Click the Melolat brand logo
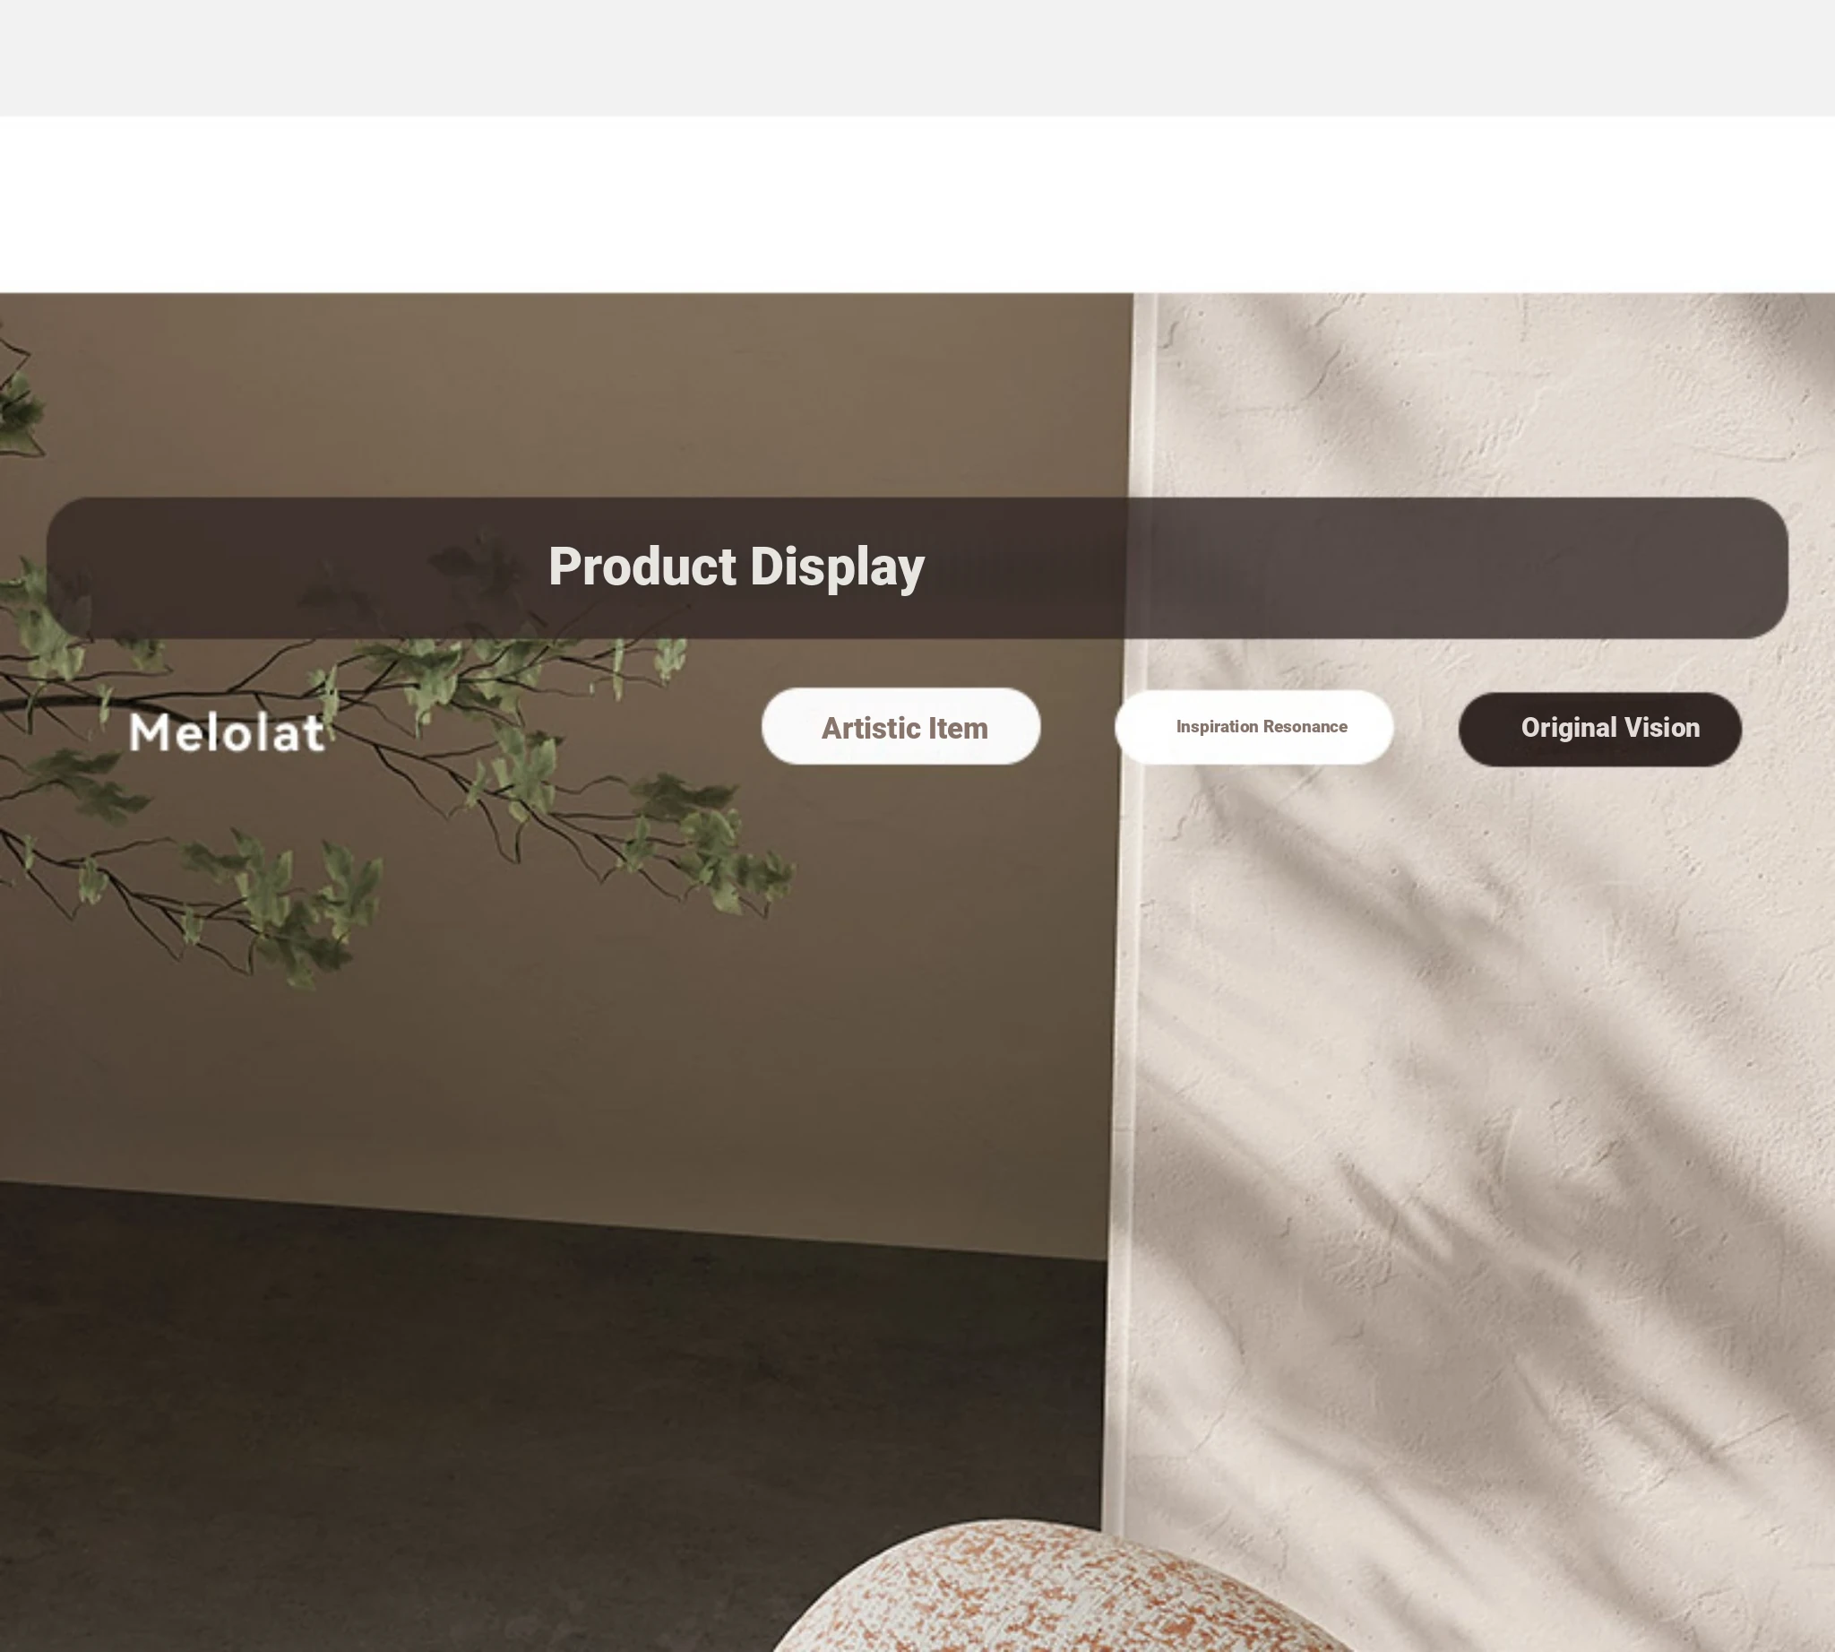 227,732
